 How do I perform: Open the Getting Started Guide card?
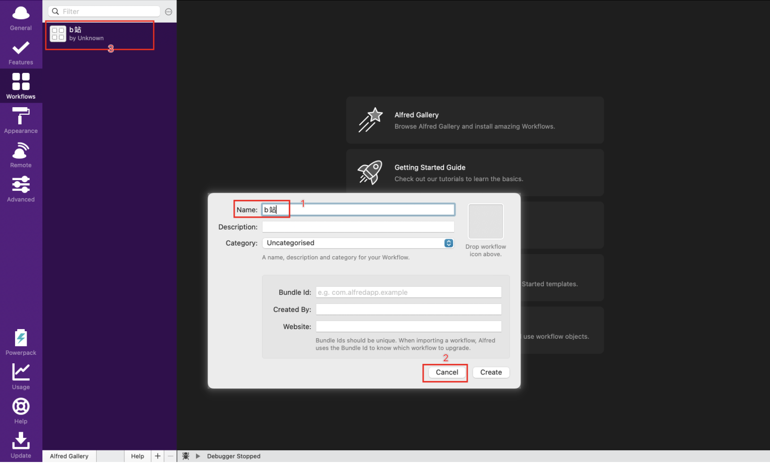coord(475,173)
